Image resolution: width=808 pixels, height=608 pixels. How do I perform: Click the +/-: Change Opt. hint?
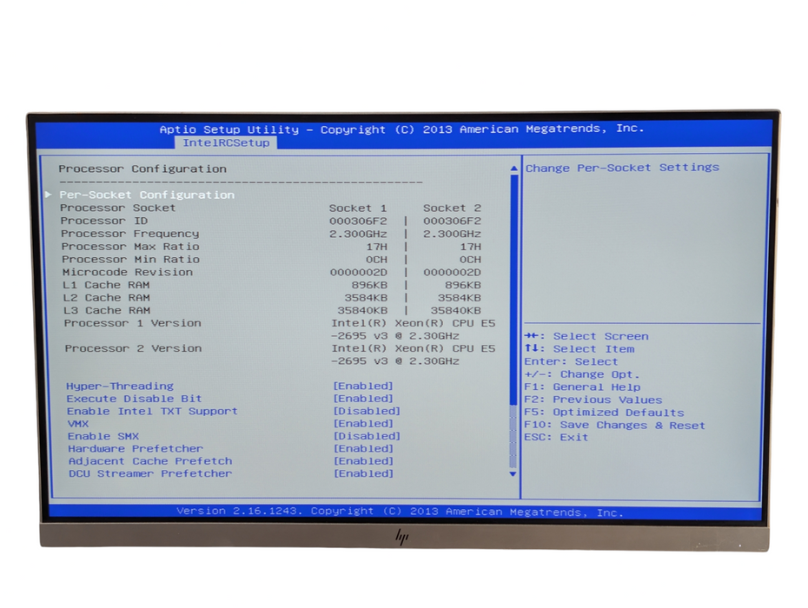[x=582, y=374]
